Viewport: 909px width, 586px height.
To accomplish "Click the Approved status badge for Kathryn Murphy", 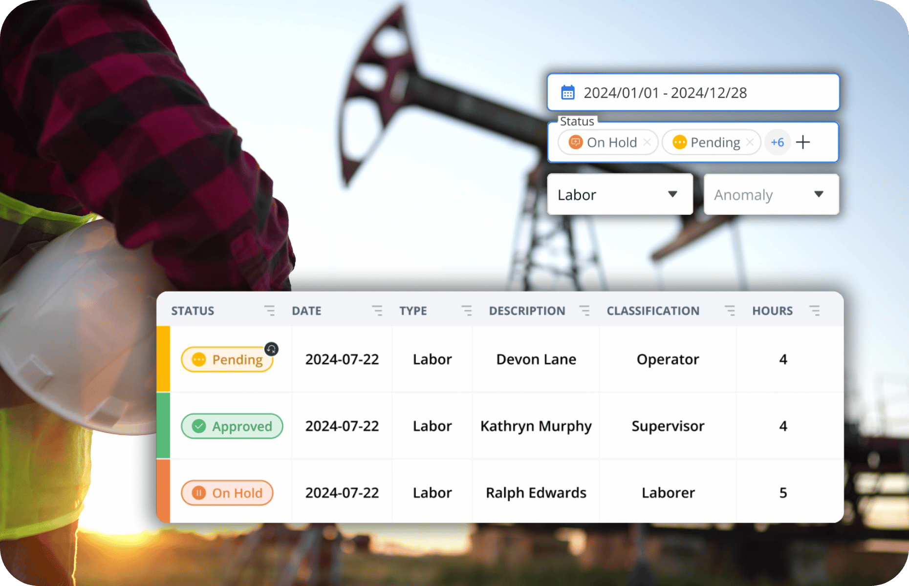I will click(x=232, y=426).
